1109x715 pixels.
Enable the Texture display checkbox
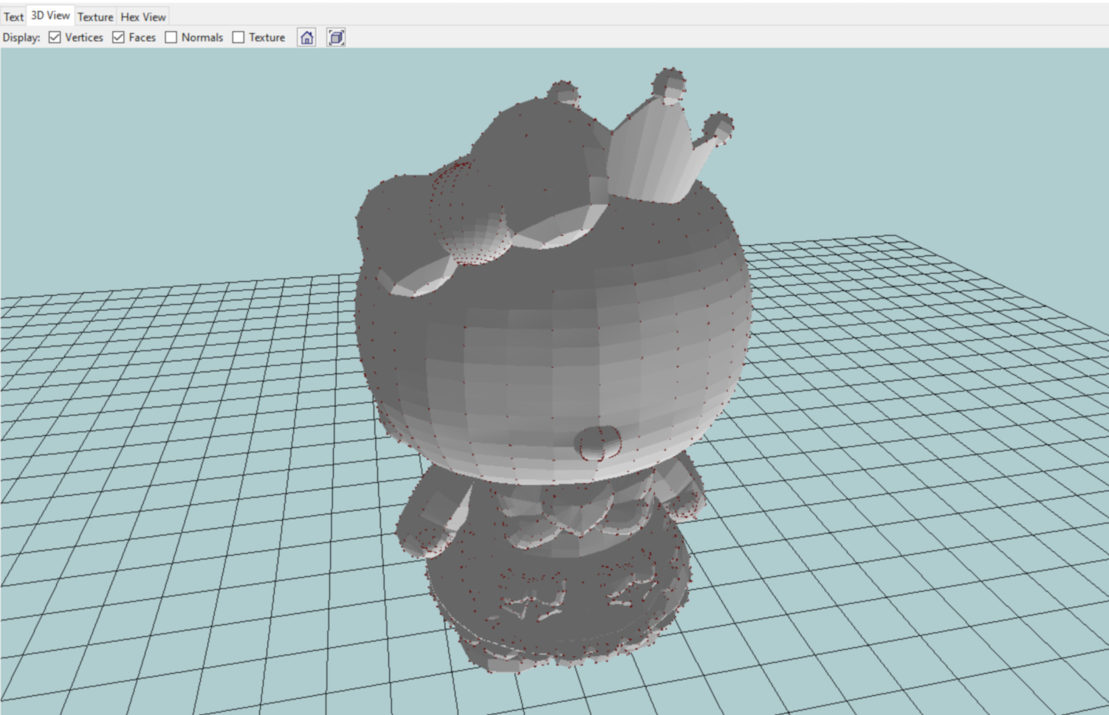pos(238,37)
